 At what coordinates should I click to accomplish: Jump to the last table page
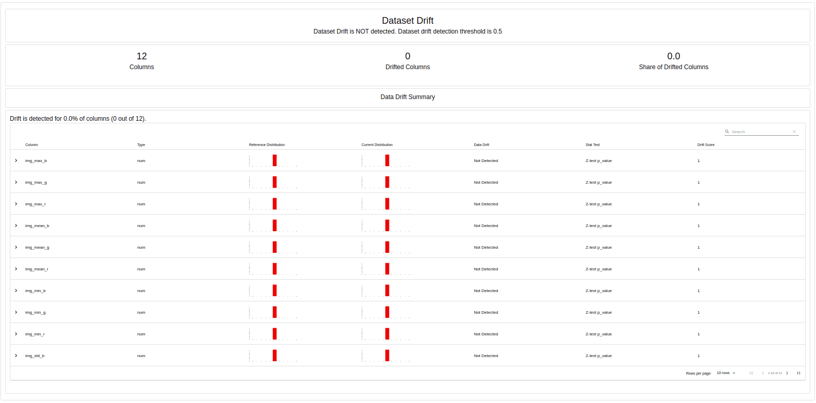pyautogui.click(x=798, y=373)
